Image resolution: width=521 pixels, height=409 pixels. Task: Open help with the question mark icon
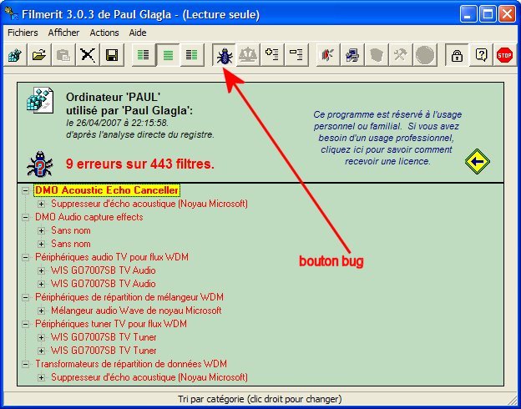(x=481, y=55)
